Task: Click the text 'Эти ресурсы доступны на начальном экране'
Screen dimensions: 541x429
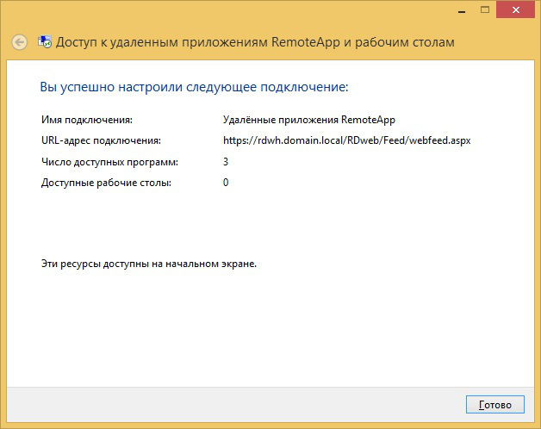Action: pyautogui.click(x=149, y=264)
